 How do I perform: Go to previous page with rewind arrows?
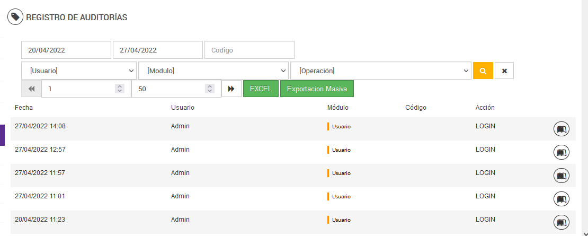[x=31, y=89]
